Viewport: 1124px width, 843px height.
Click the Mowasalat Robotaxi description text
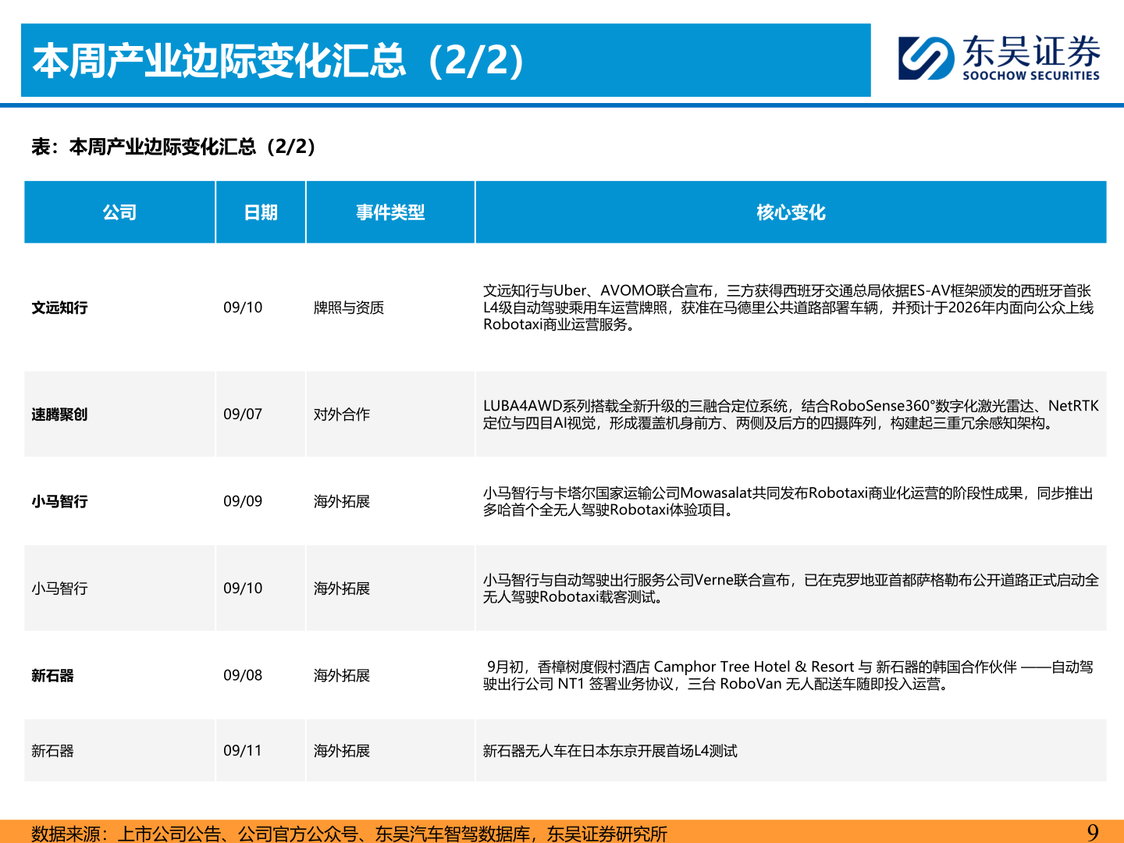788,501
